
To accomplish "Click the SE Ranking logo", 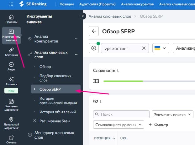I will tap(33, 4).
